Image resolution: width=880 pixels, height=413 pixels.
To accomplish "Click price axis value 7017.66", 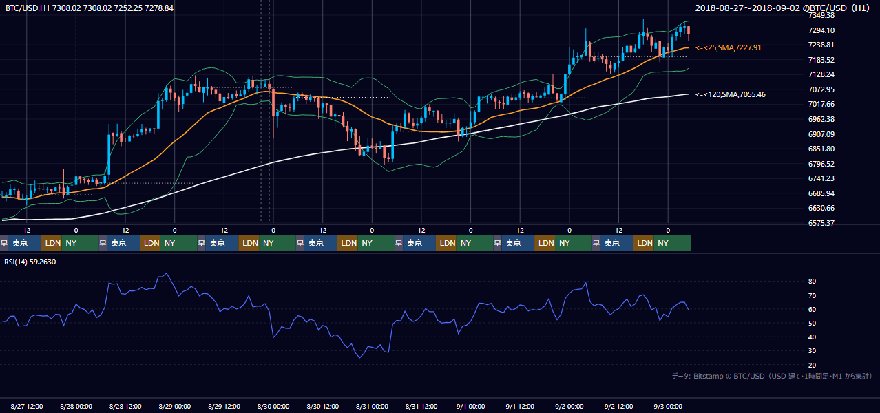I will [x=821, y=104].
